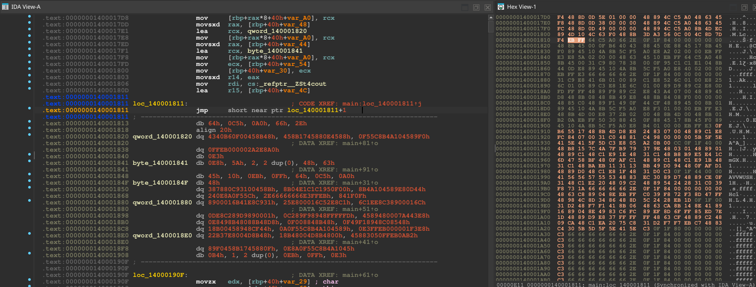
Task: Click the cs:_refptr__ZSt4cout operand
Action: [x=287, y=84]
